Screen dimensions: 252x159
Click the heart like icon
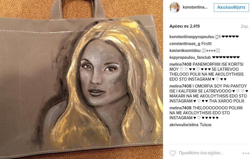pos(173,153)
